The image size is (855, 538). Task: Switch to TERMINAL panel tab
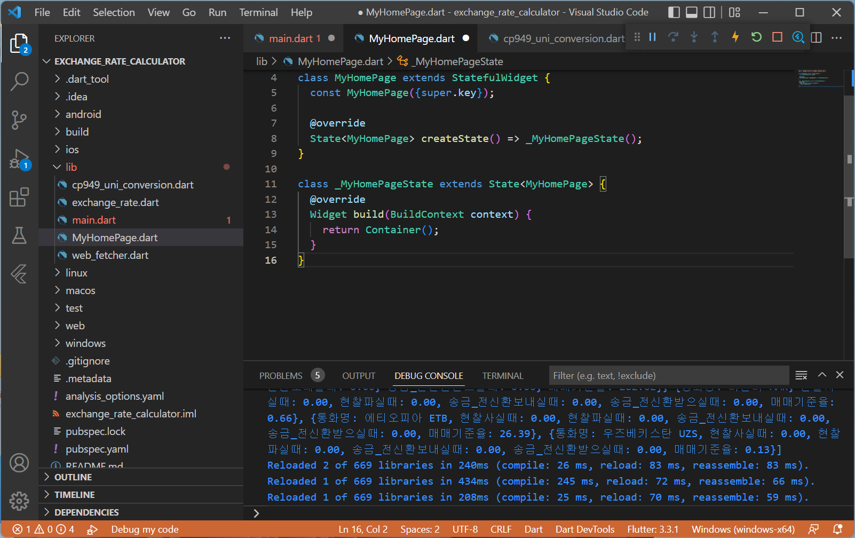tap(503, 376)
